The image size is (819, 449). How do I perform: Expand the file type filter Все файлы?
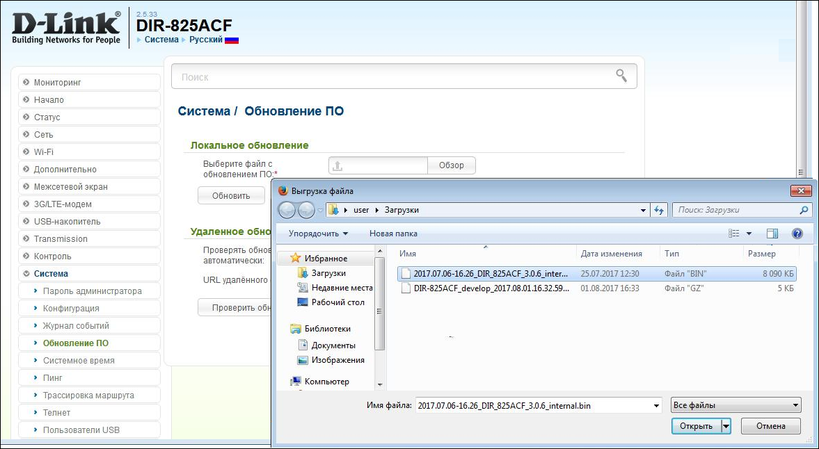[735, 405]
